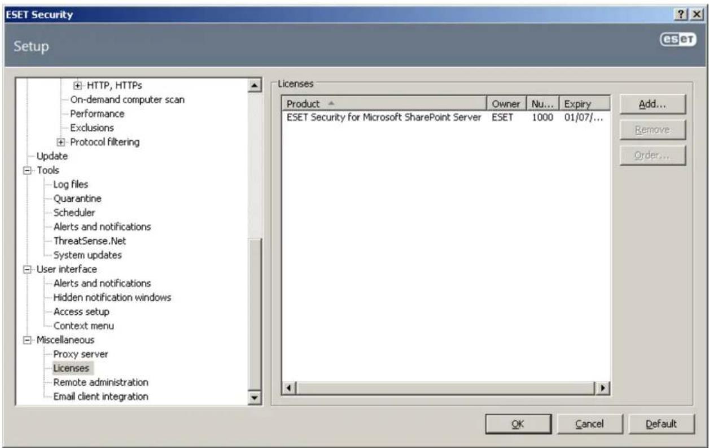The image size is (709, 448).
Task: Select Alerts and notifications under Tools
Action: pyautogui.click(x=102, y=227)
